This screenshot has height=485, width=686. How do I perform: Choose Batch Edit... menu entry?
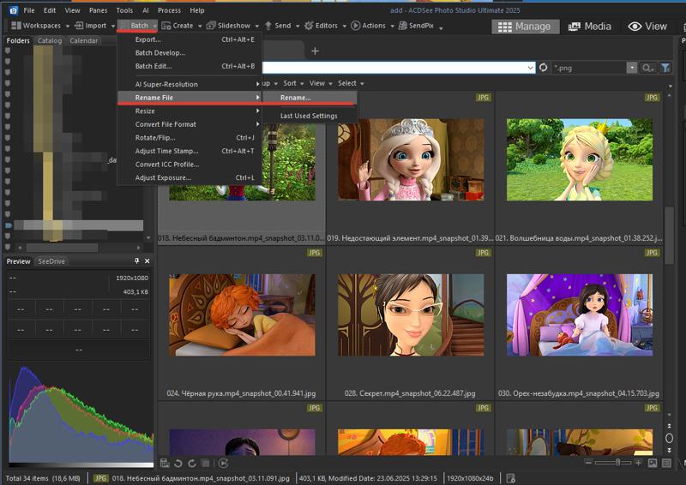click(x=190, y=66)
